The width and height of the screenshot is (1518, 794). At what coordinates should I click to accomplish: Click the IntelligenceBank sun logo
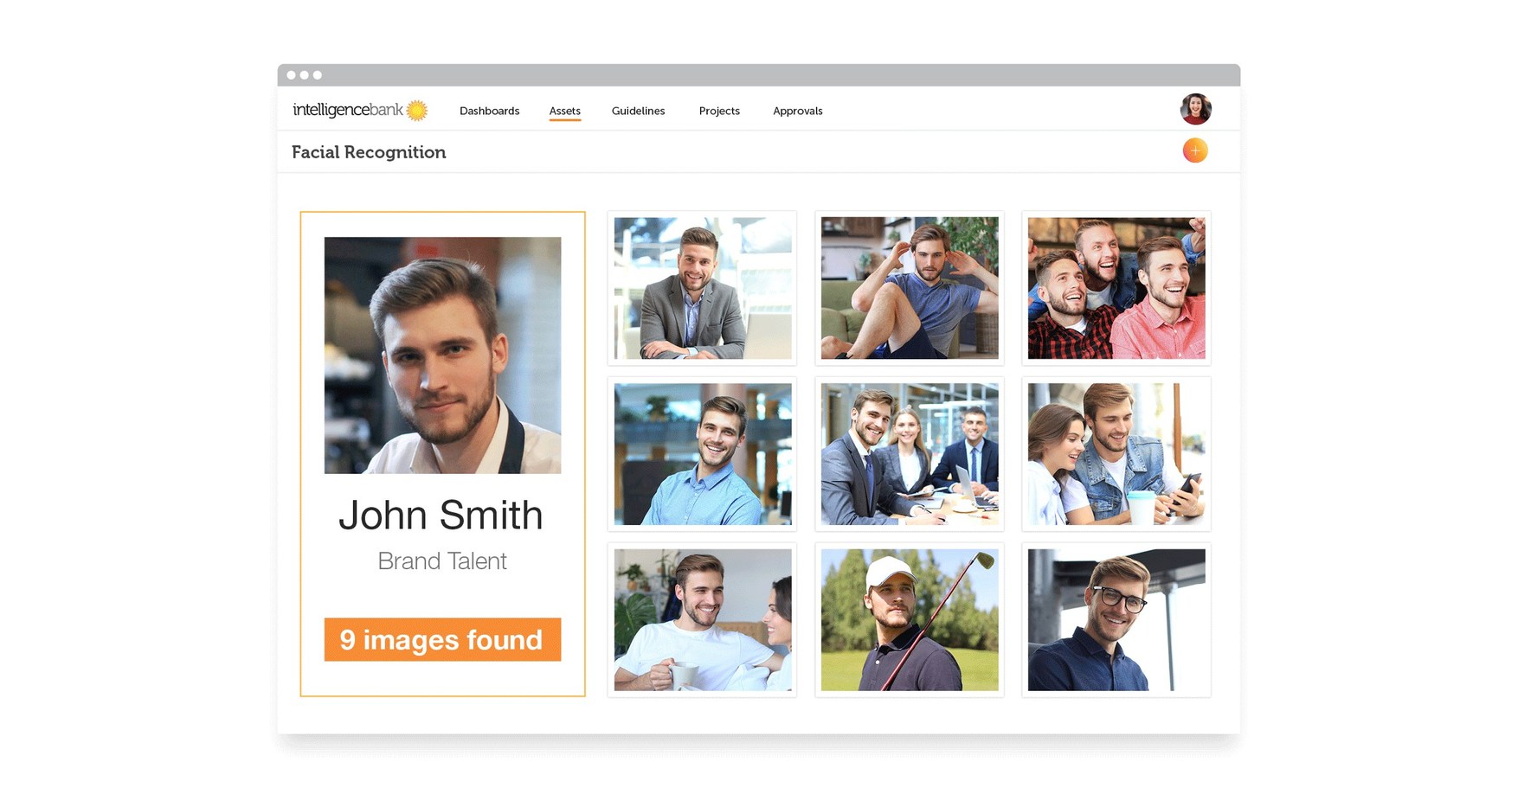(417, 110)
